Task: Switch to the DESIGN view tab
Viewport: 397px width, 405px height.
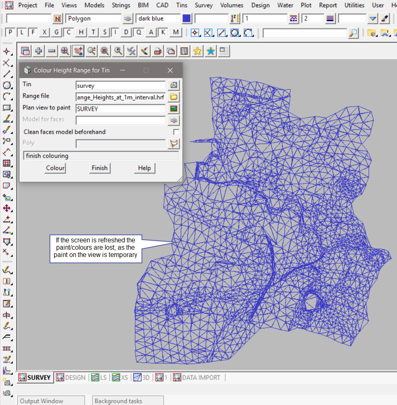Action: 71,377
